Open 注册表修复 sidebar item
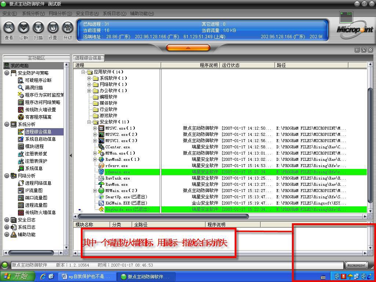 click(x=33, y=154)
